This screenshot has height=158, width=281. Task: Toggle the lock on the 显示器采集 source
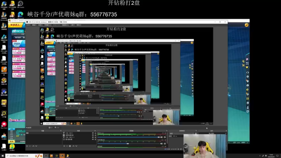[95, 139]
